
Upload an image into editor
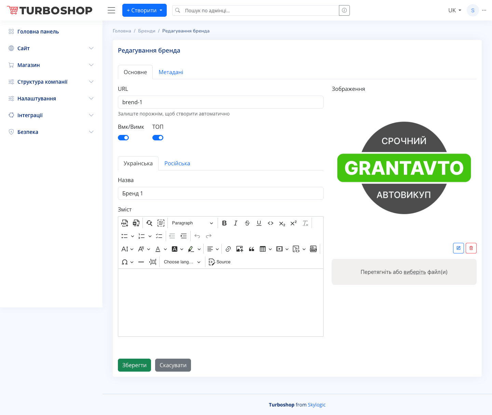click(240, 249)
